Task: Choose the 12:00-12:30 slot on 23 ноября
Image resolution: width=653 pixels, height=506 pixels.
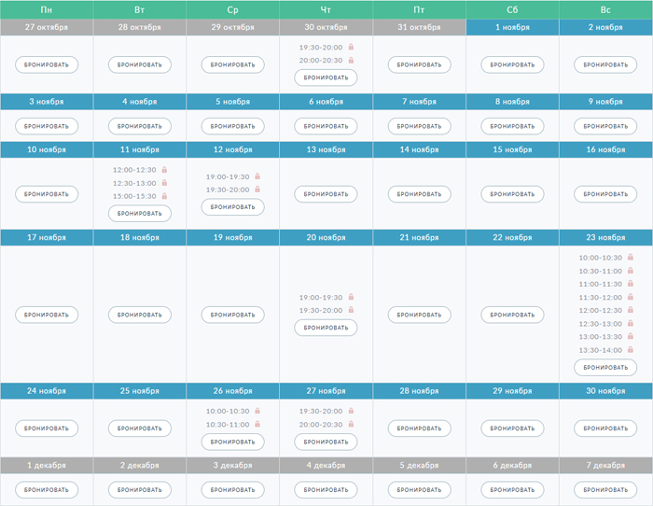Action: pyautogui.click(x=601, y=310)
